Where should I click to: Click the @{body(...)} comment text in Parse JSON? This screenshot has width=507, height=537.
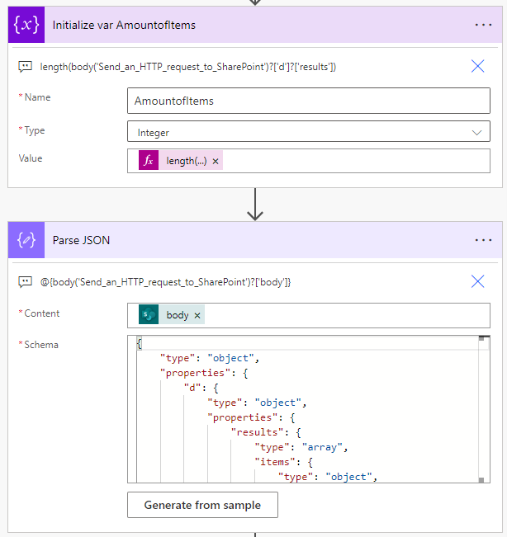(165, 282)
